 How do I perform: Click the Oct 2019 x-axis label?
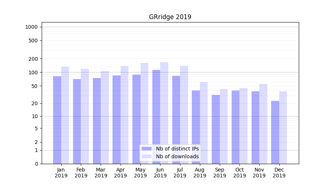239,173
